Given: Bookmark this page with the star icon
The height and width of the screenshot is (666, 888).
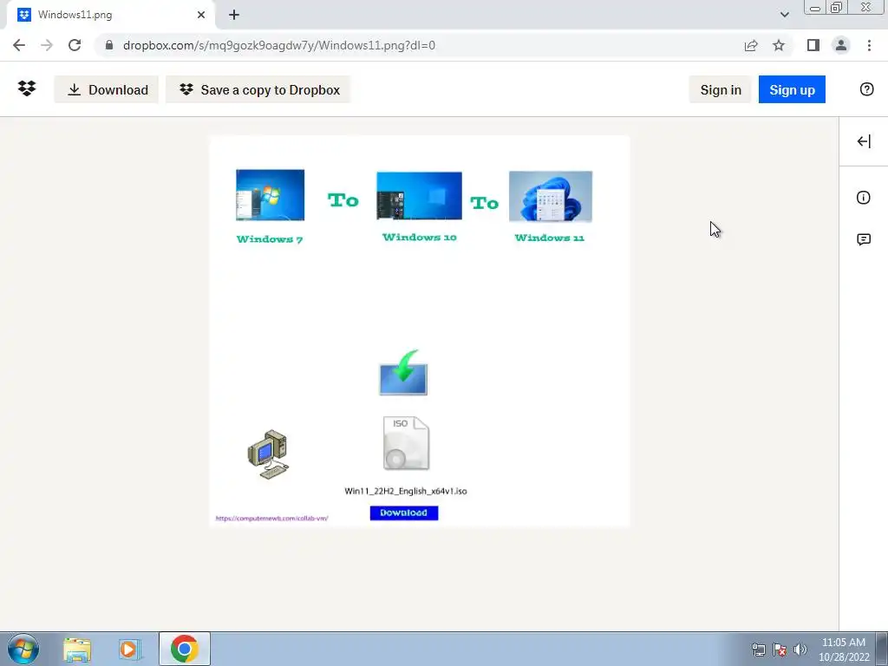Looking at the screenshot, I should [779, 45].
